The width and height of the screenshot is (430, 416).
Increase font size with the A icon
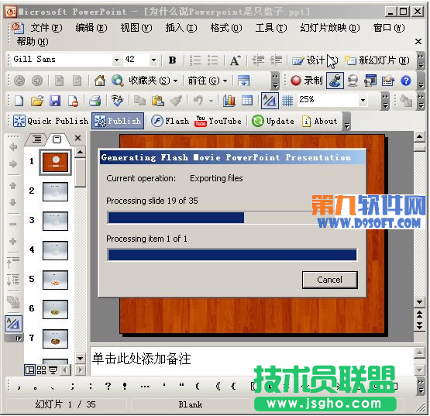(x=235, y=60)
